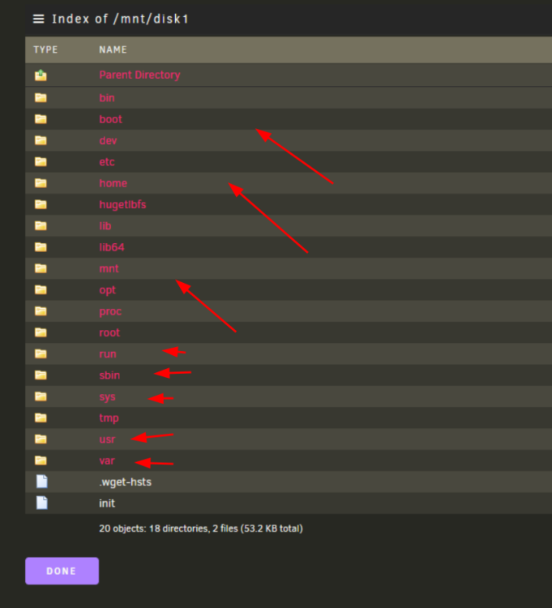The width and height of the screenshot is (552, 608).
Task: Open the home directory link
Action: click(x=113, y=183)
